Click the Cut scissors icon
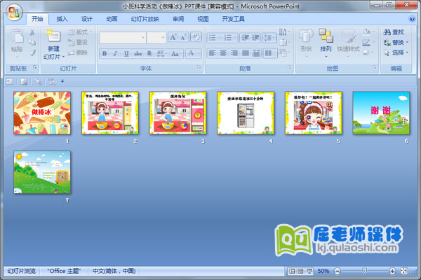The height and width of the screenshot is (280, 421). pos(32,32)
